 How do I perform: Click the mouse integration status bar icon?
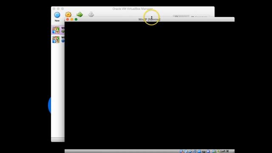pos(214,151)
